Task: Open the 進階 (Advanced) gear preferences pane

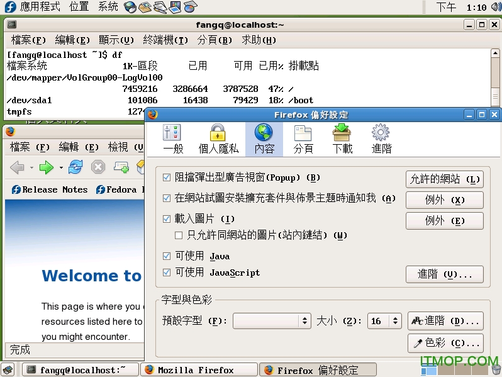Action: [381, 140]
